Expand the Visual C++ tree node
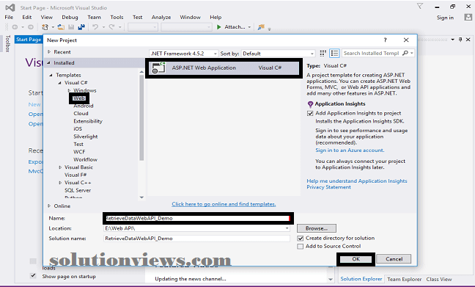This screenshot has width=475, height=287. pos(60,183)
